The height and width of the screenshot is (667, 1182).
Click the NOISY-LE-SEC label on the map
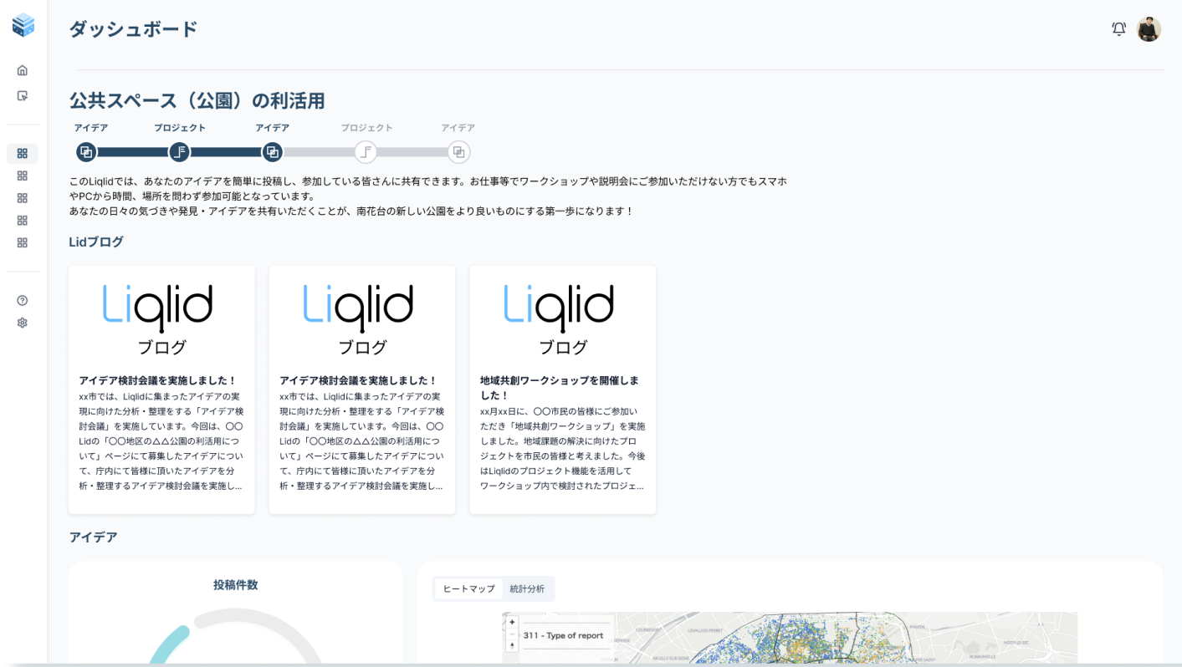[1016, 643]
